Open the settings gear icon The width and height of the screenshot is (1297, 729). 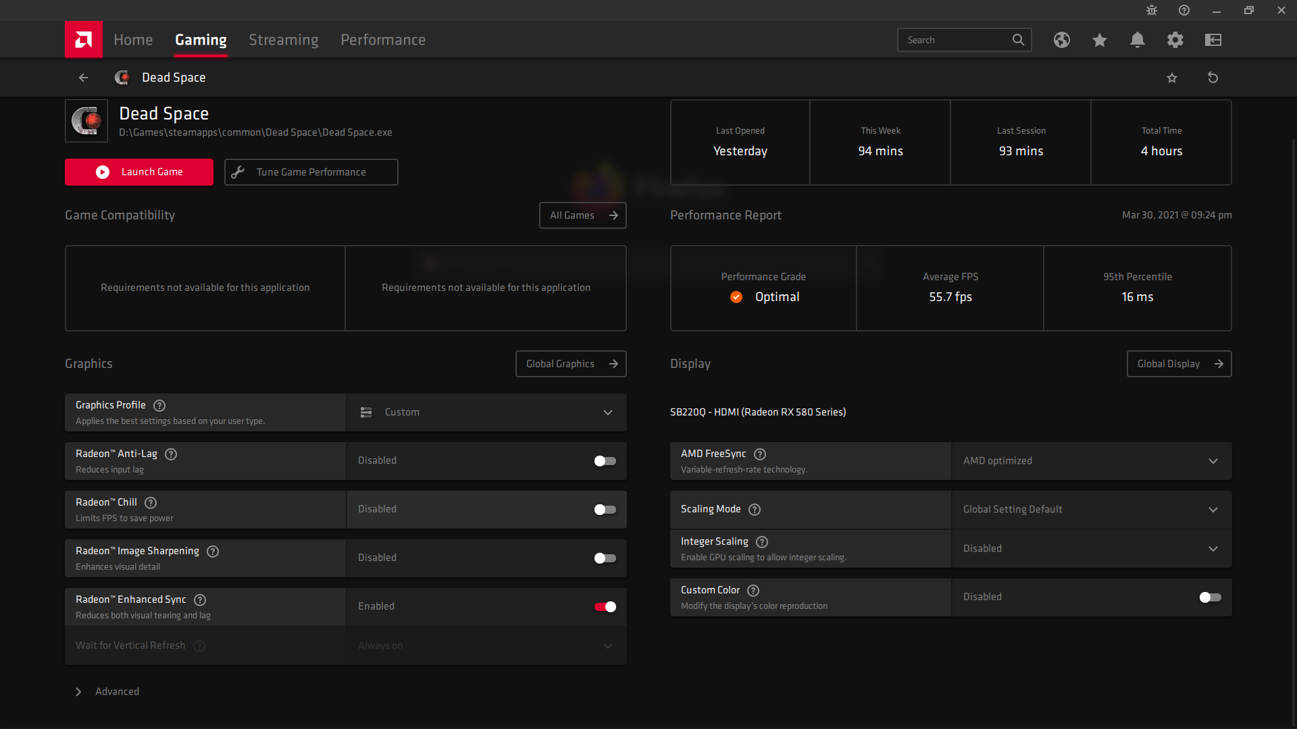(x=1175, y=40)
